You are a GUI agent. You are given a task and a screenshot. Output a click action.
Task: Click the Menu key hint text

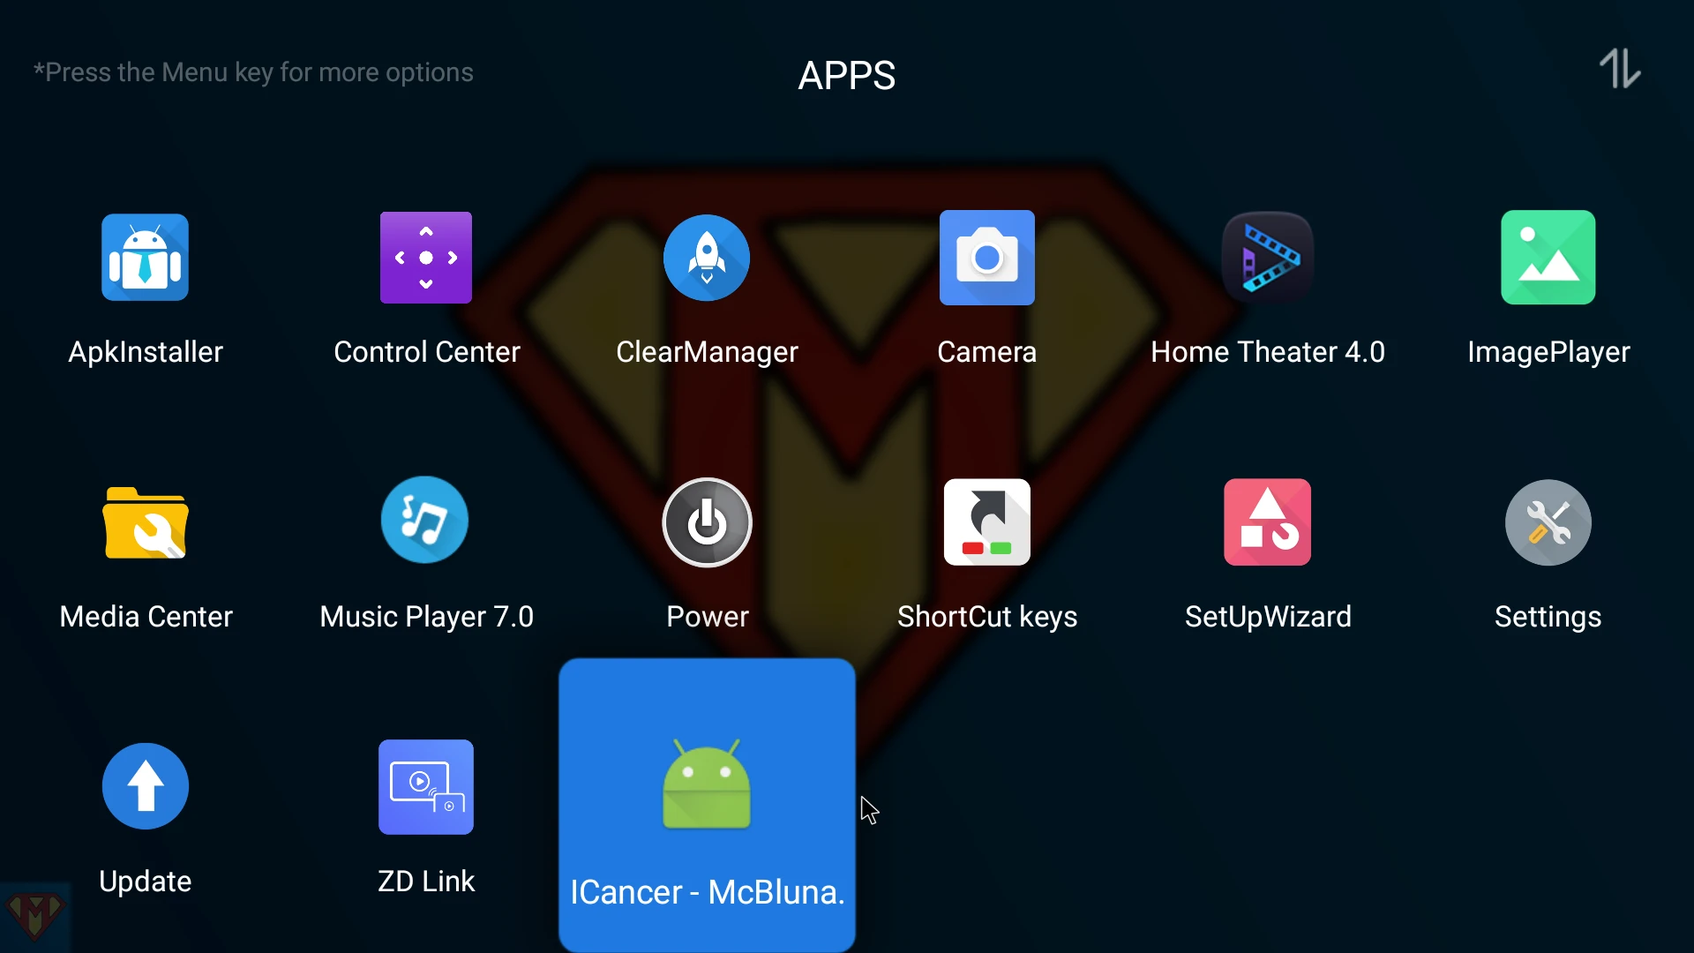pyautogui.click(x=253, y=72)
